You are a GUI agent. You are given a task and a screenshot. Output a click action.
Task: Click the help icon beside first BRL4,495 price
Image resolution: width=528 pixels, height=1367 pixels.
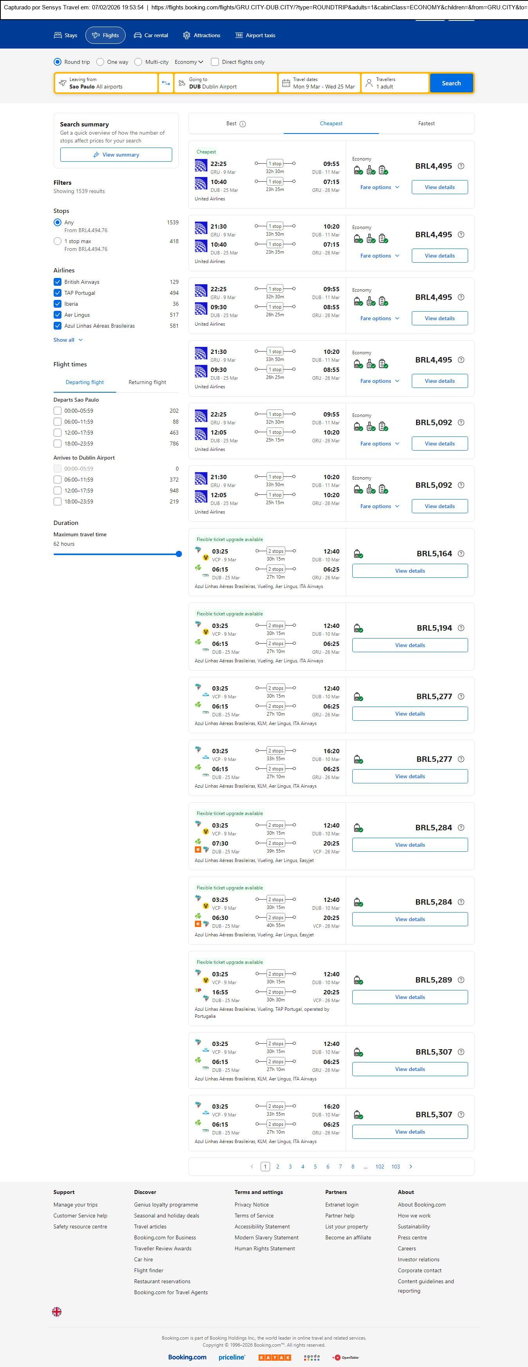[461, 166]
